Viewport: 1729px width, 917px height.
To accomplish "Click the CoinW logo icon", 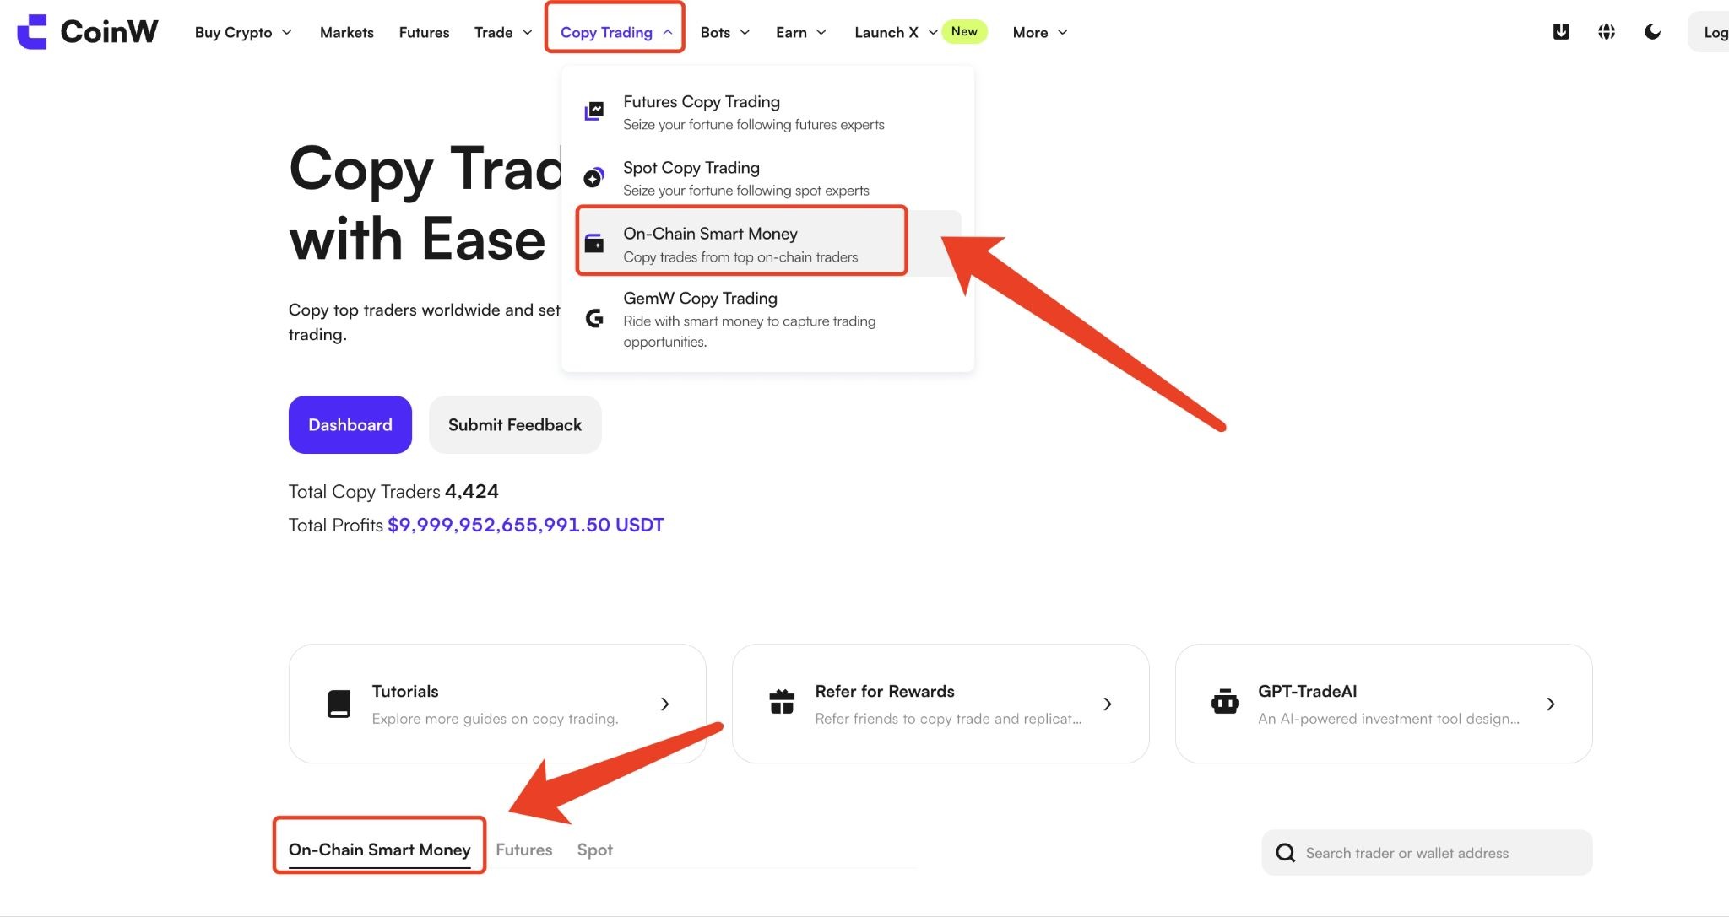I will (32, 32).
